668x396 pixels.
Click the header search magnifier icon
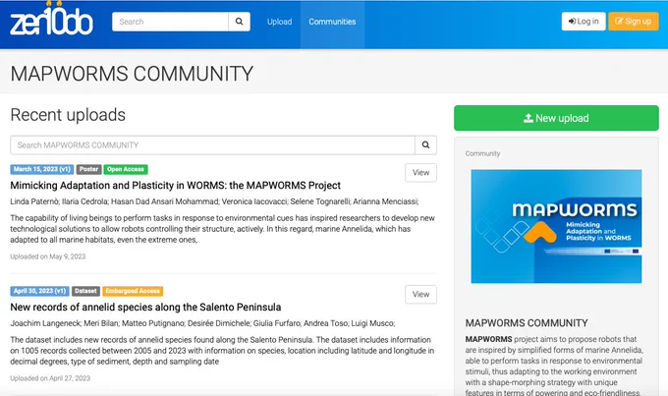tap(240, 22)
